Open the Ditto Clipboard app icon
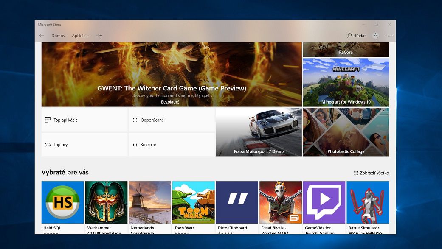The width and height of the screenshot is (442, 249). coord(237,202)
